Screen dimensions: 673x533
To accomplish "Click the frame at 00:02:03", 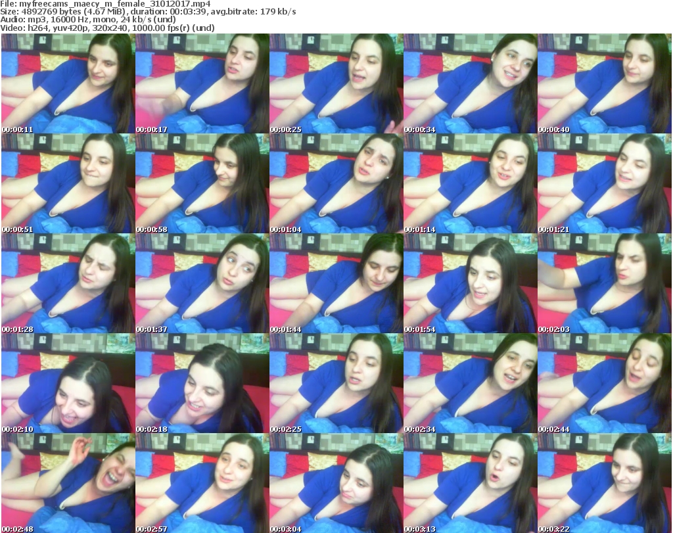I will pyautogui.click(x=604, y=283).
